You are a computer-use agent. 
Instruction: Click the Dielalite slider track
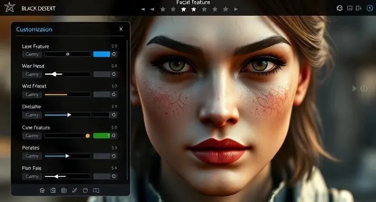(67, 115)
